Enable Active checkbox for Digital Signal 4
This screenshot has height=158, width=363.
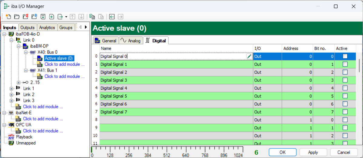(345, 88)
